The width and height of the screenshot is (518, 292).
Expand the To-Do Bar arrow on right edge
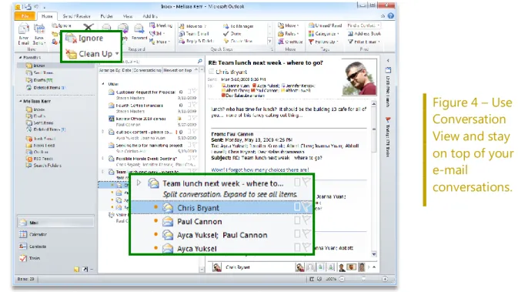(388, 60)
